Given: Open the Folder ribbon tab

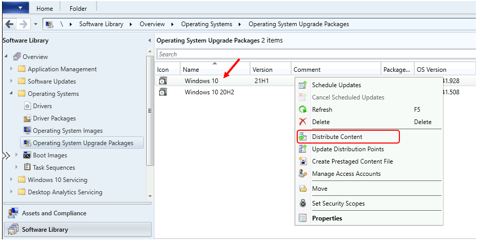Looking at the screenshot, I should 78,8.
